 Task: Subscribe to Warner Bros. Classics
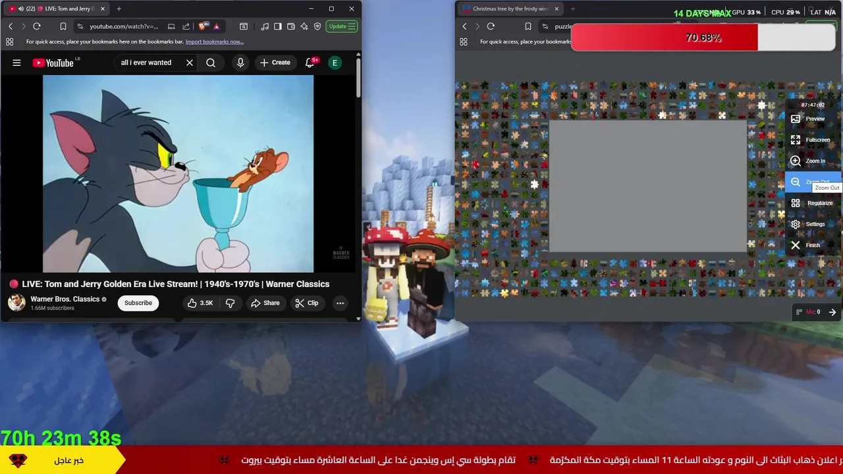(x=138, y=303)
